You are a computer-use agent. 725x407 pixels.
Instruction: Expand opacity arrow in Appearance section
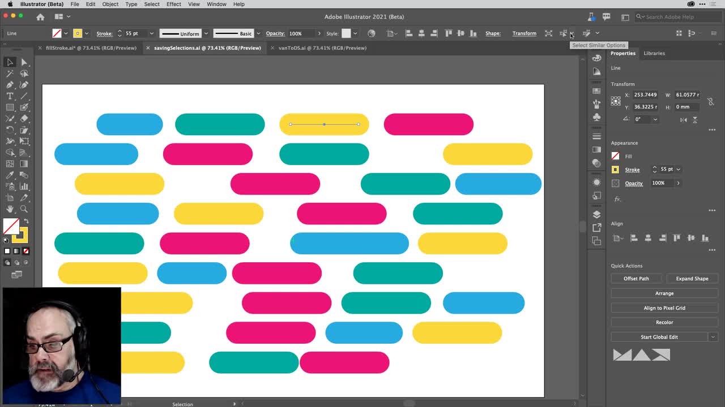[x=678, y=183]
